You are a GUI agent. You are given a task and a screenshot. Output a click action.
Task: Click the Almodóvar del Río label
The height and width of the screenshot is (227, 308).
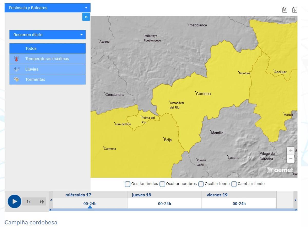pos(177,105)
